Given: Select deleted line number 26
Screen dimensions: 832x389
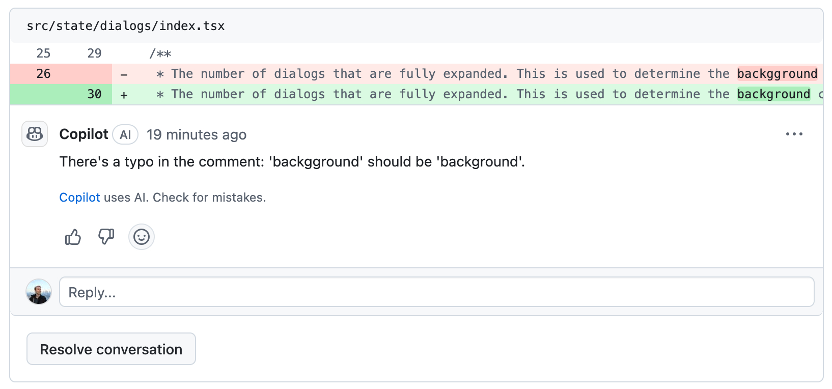Looking at the screenshot, I should pyautogui.click(x=43, y=74).
